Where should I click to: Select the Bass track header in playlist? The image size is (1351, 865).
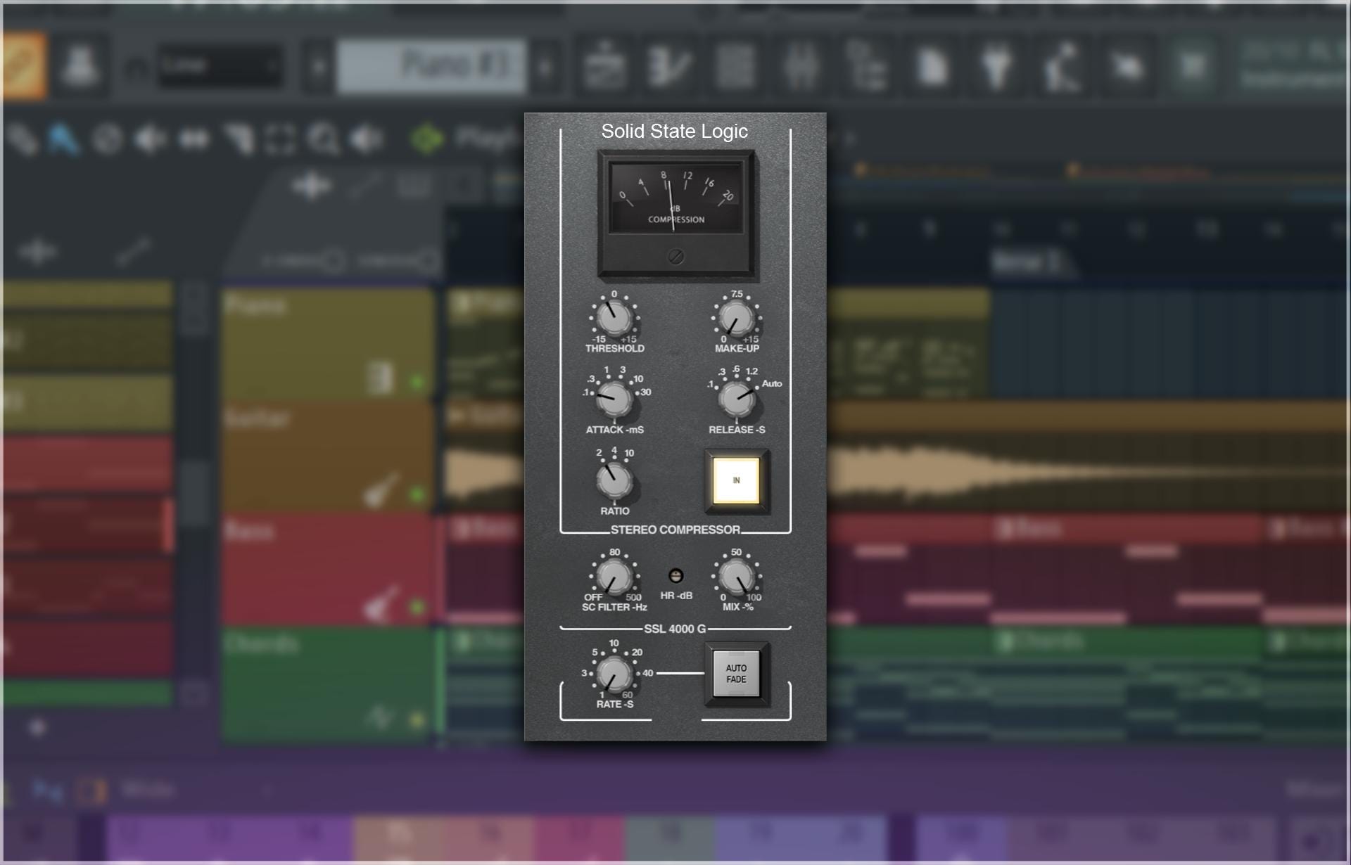coord(328,570)
